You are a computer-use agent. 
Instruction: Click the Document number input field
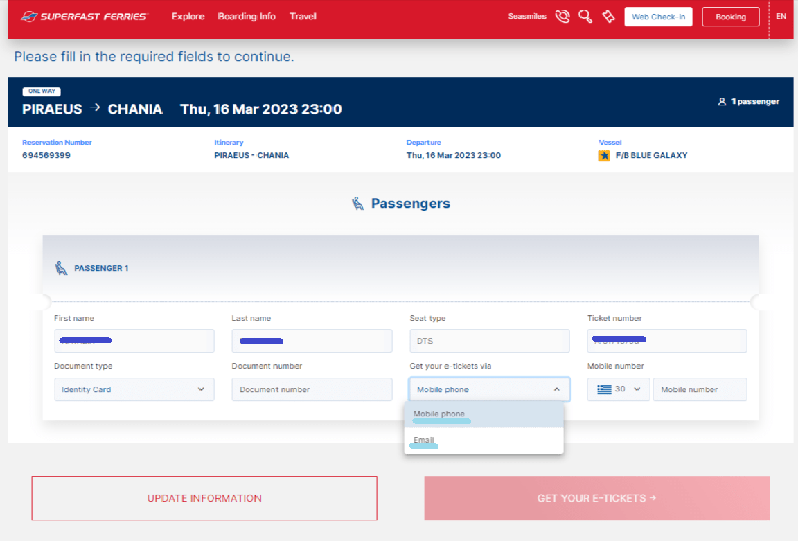(312, 389)
